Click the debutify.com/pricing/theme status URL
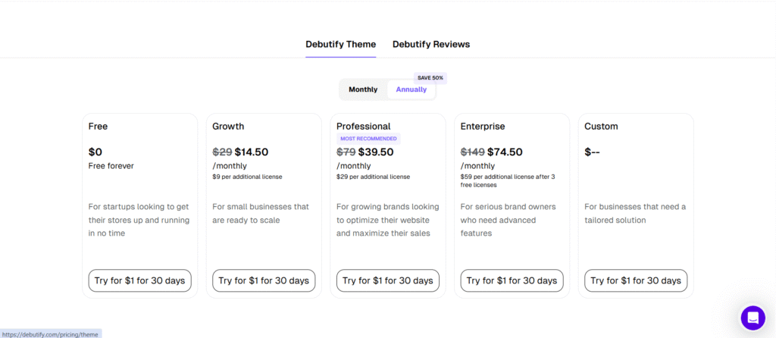This screenshot has height=338, width=776. [51, 334]
